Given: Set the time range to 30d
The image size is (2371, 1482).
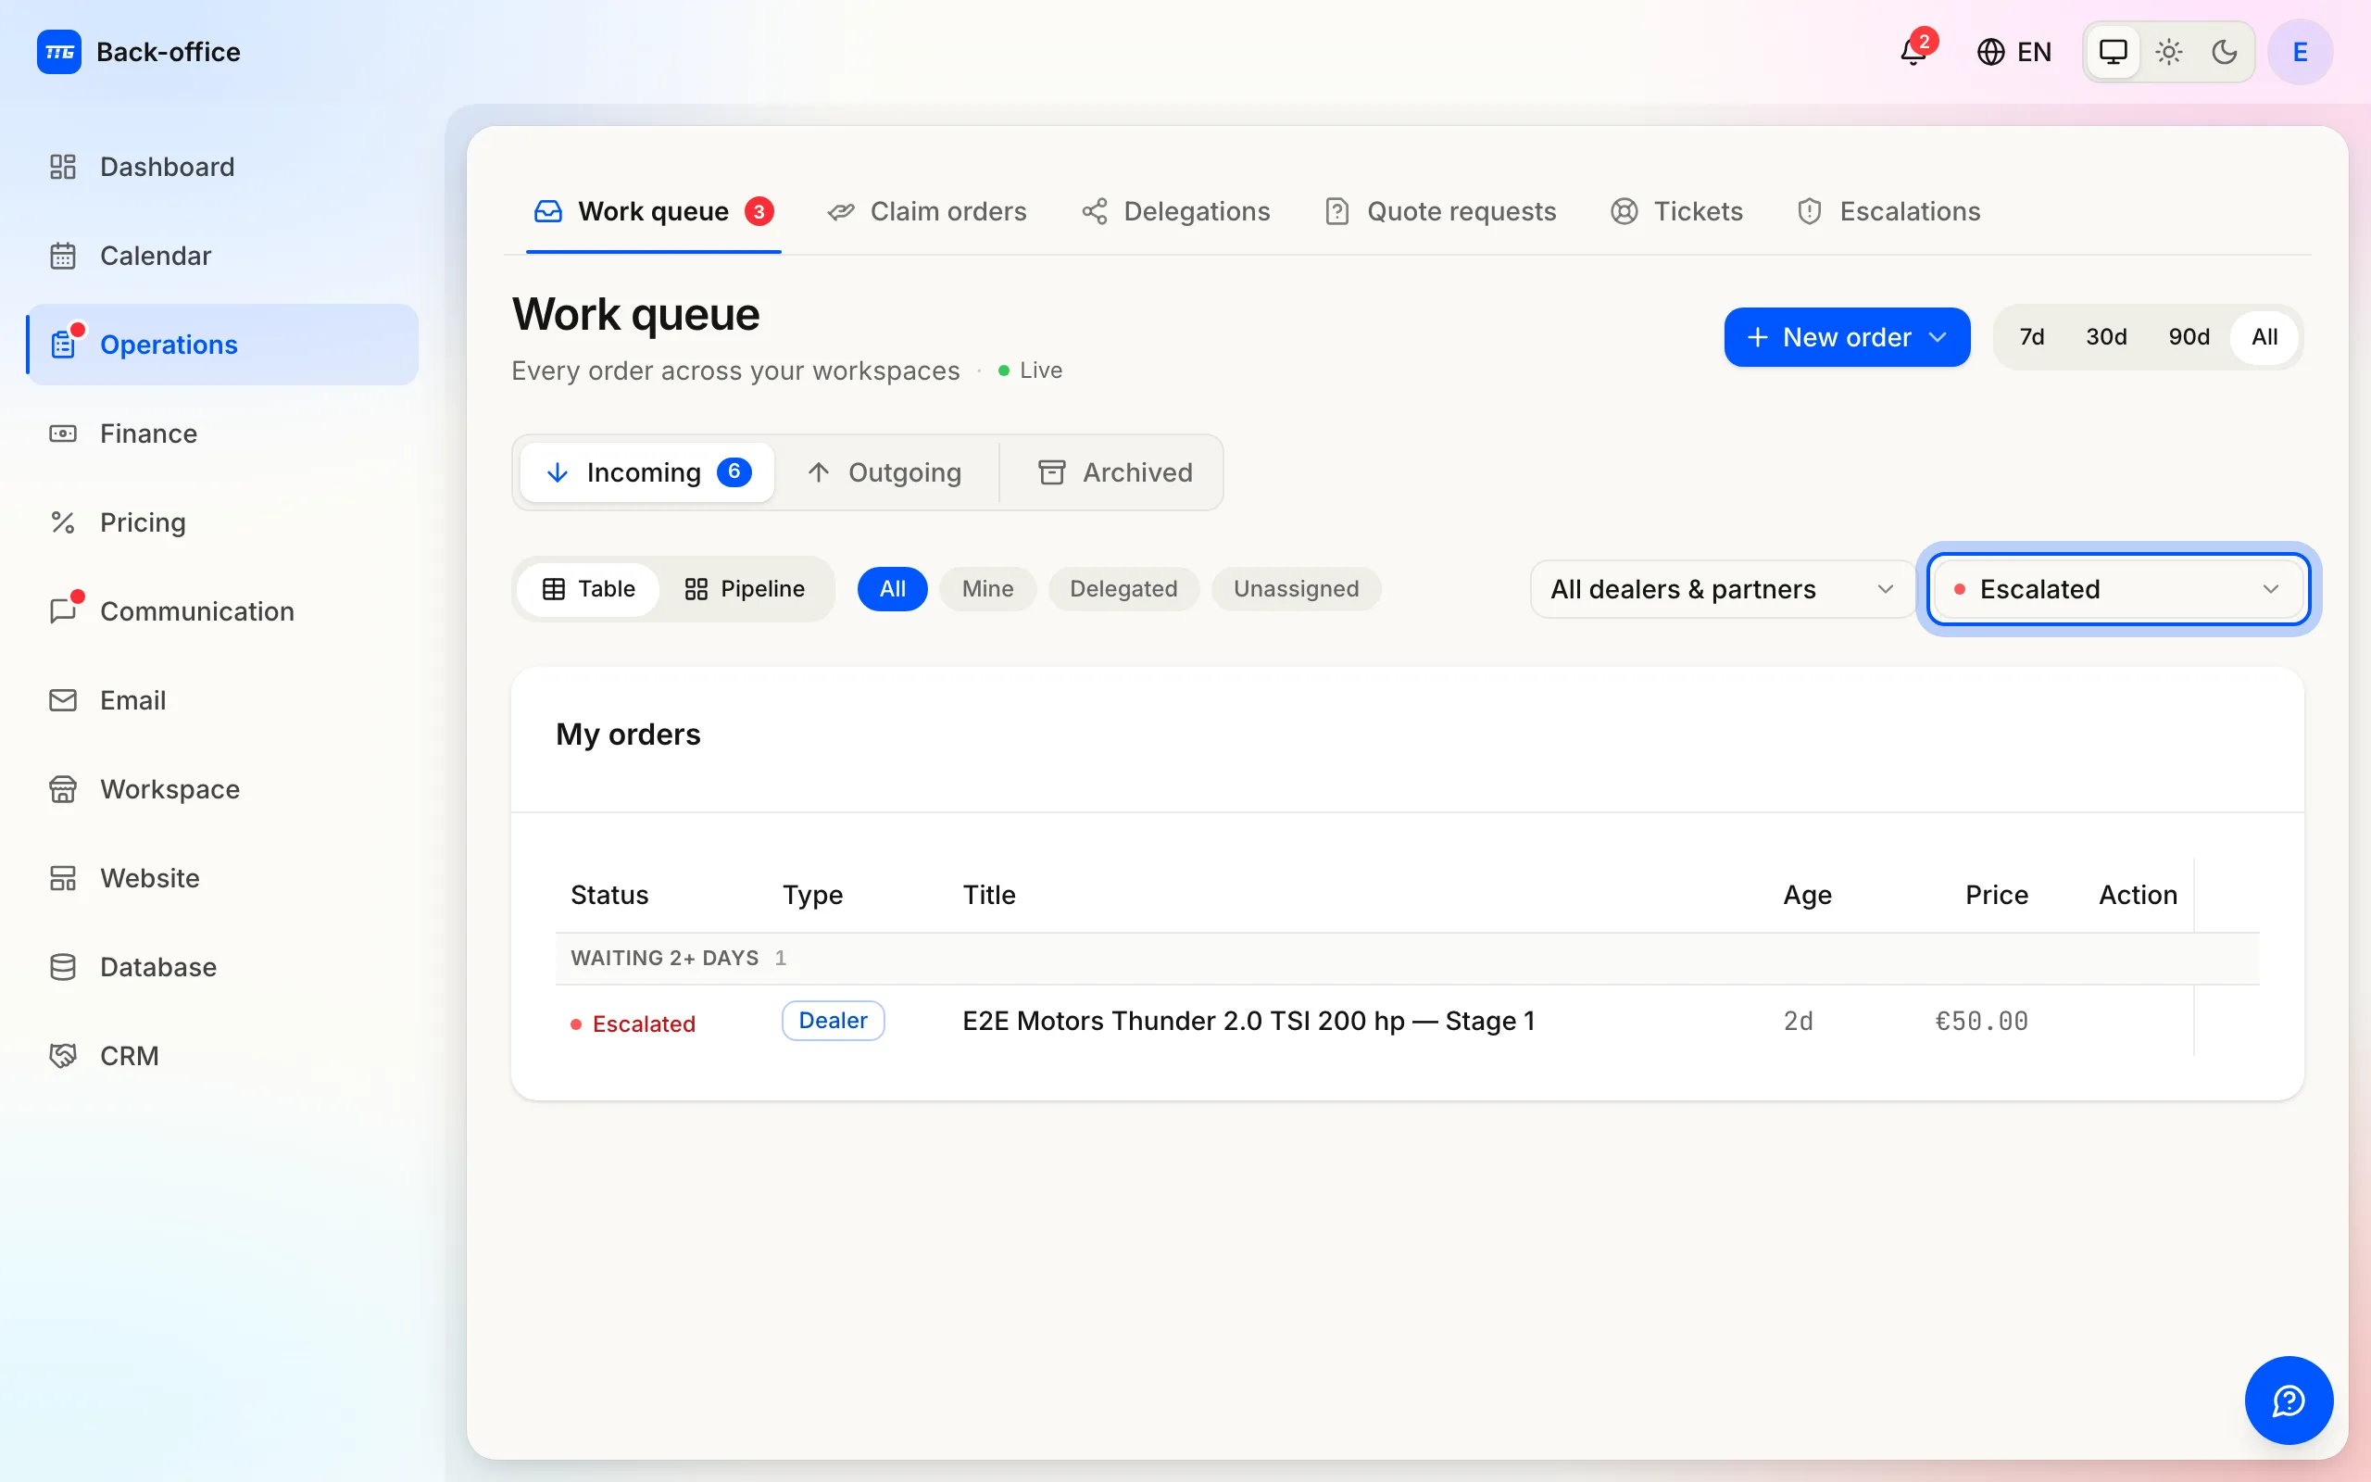Looking at the screenshot, I should (x=2105, y=337).
